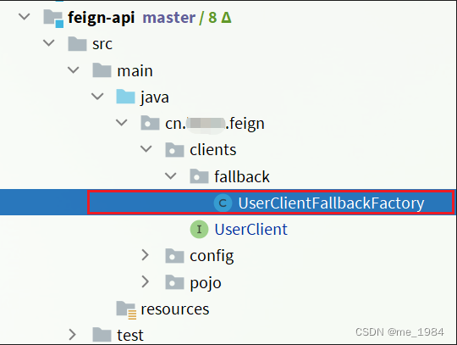Expand the pojo package chevron
The image size is (457, 345).
(x=145, y=281)
